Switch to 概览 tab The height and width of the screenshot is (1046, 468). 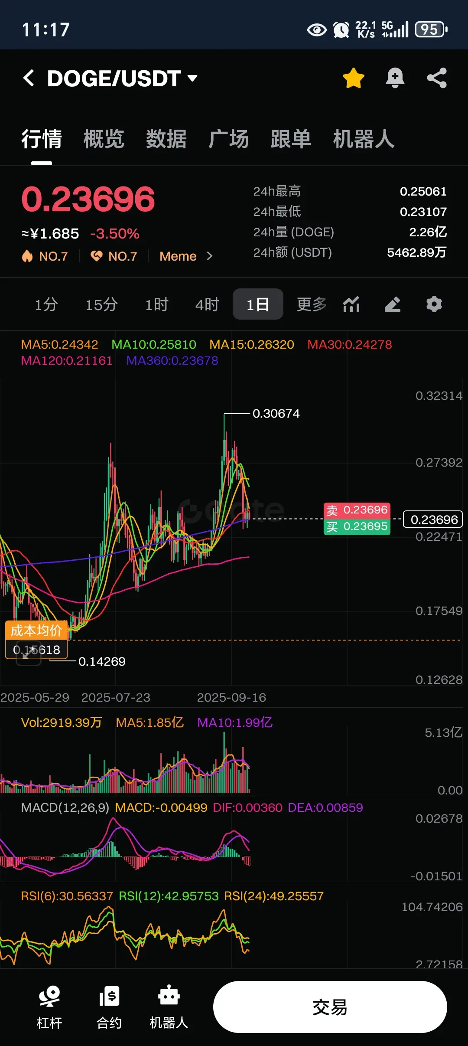(x=104, y=139)
